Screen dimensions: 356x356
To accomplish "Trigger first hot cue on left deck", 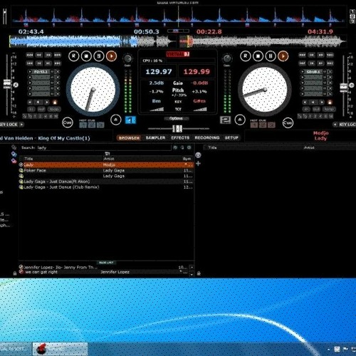I will tap(83, 125).
